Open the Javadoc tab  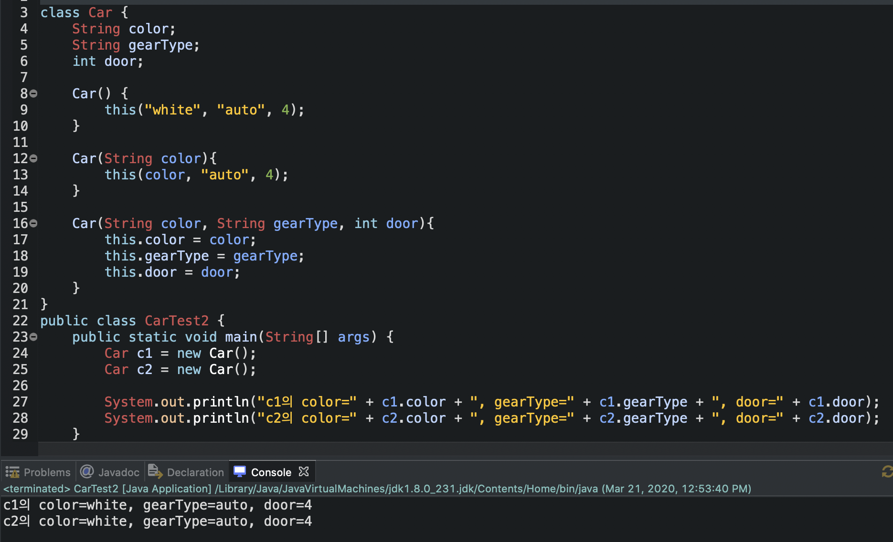(110, 472)
